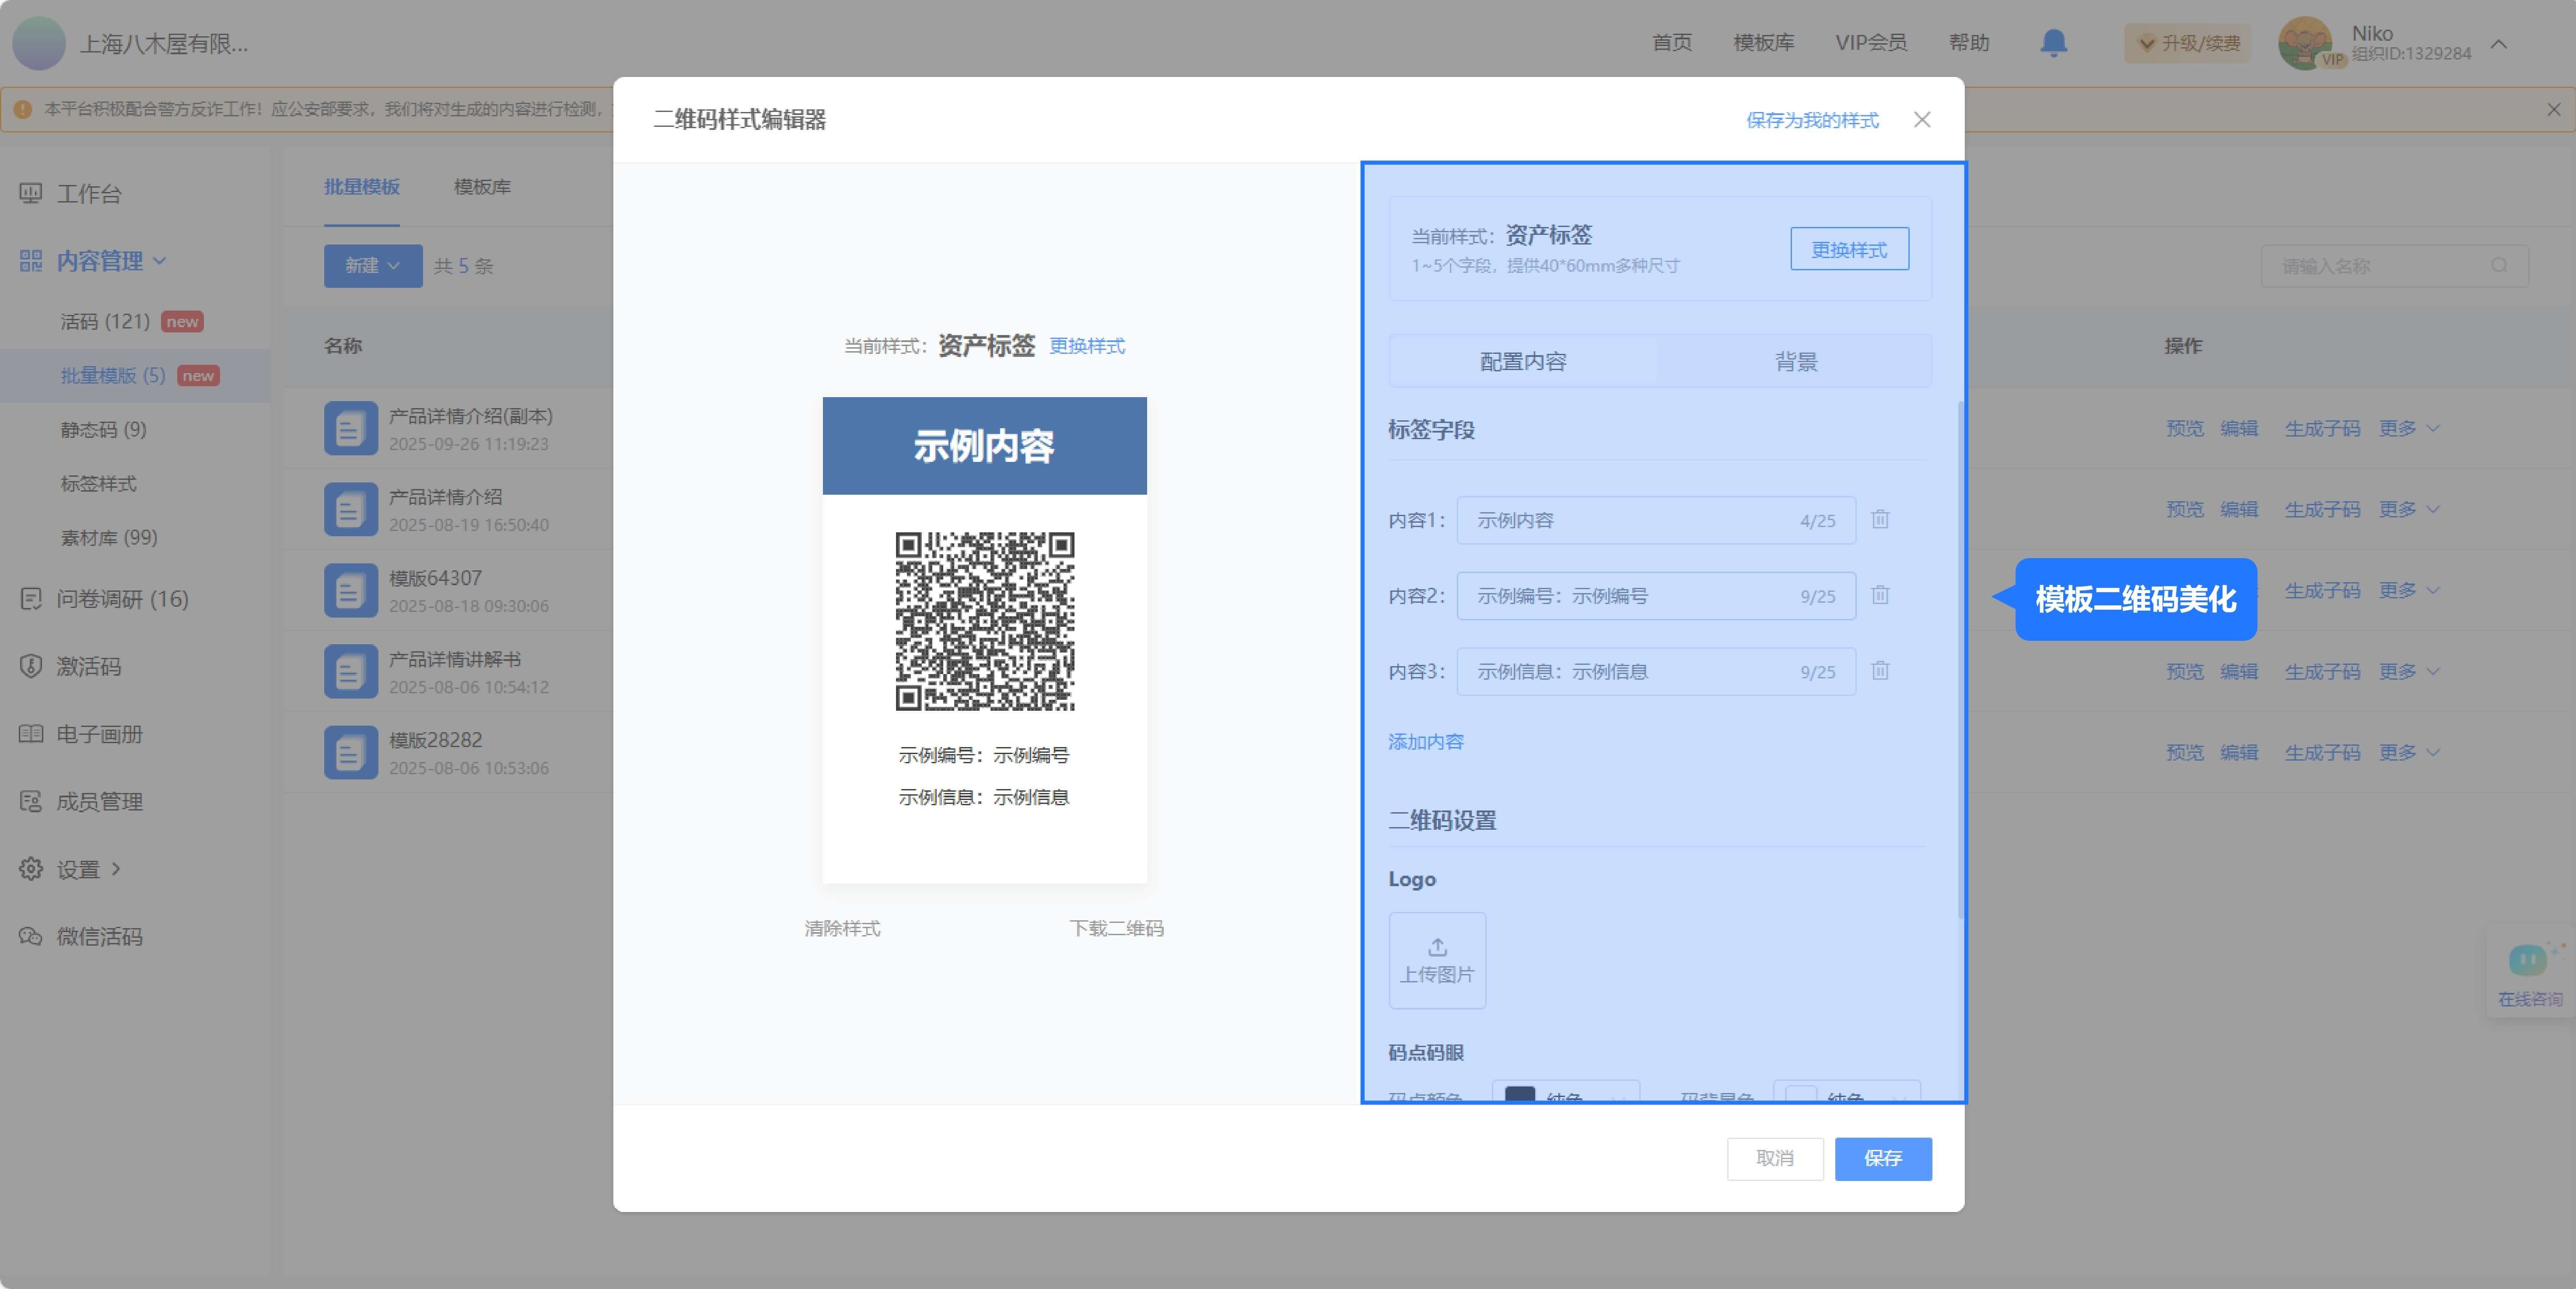This screenshot has width=2576, height=1289.
Task: Select the 配置内容 tab
Action: 1523,362
